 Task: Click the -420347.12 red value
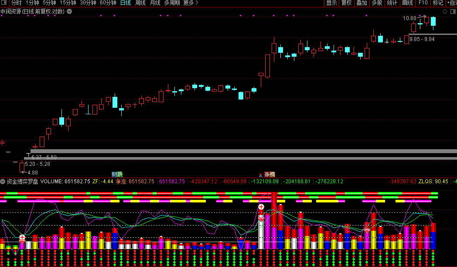203,181
